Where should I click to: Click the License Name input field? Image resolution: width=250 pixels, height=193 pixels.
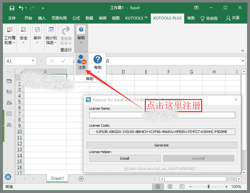162,115
